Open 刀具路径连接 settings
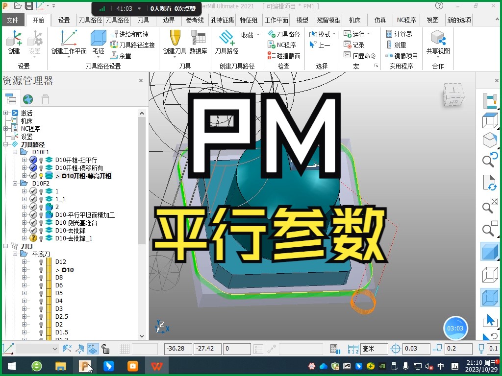Viewport: 502px width, 376px height. (x=133, y=45)
